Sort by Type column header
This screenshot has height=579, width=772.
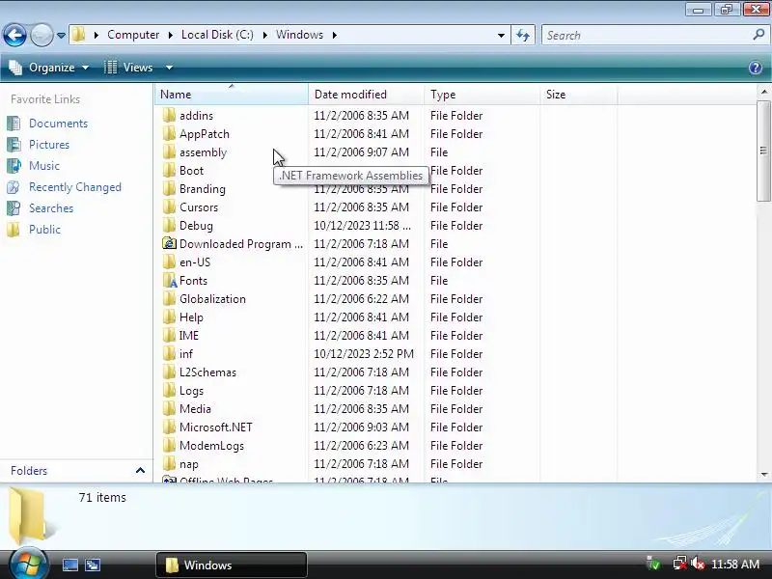(x=482, y=94)
